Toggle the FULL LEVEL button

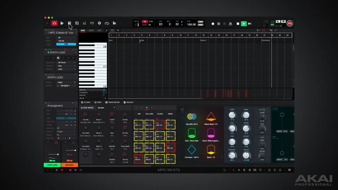149,114
